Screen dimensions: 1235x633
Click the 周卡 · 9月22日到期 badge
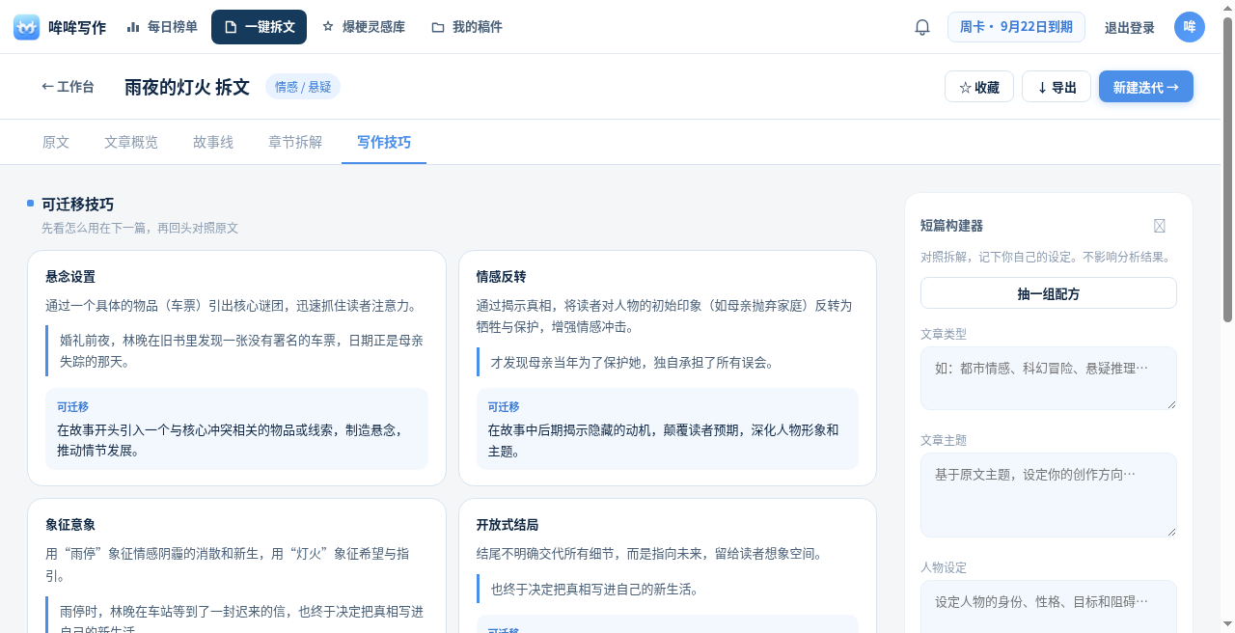1016,27
